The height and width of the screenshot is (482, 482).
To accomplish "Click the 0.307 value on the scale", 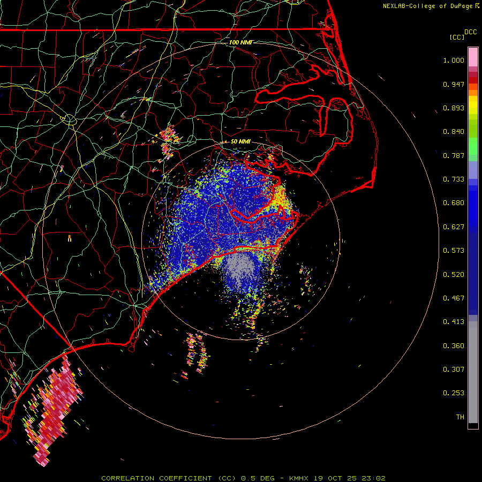I will coord(454,370).
